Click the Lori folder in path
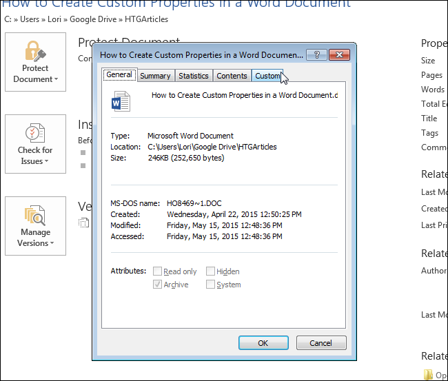 click(x=54, y=19)
